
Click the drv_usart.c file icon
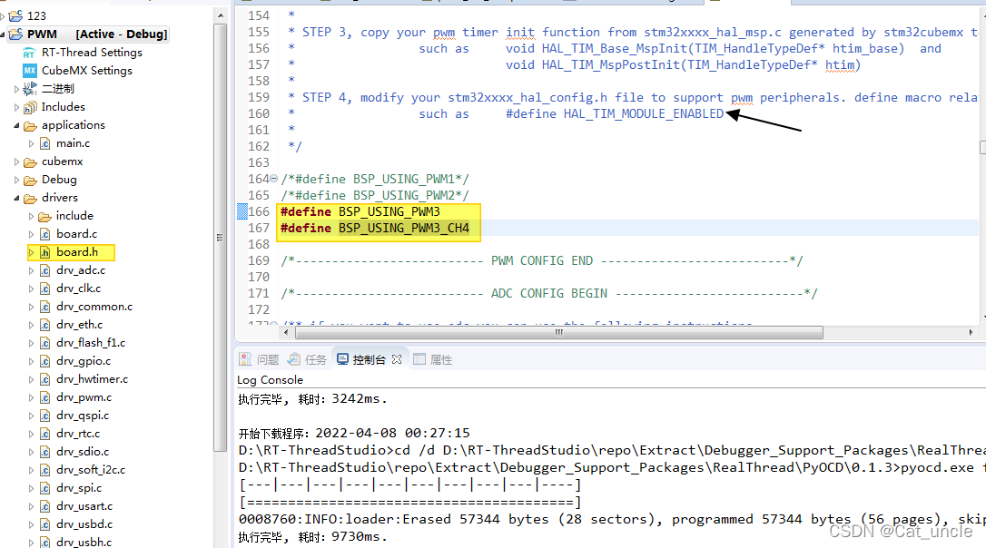44,506
